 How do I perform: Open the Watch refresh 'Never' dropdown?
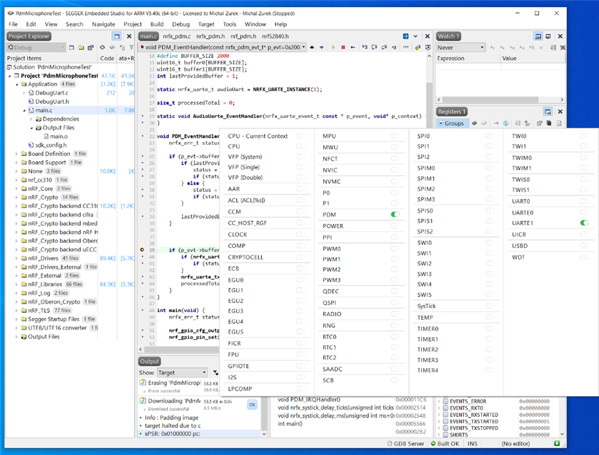click(461, 47)
